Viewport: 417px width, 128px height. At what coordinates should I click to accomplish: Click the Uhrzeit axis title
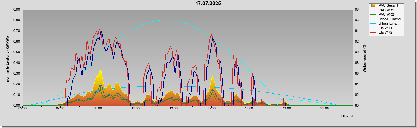point(347,116)
